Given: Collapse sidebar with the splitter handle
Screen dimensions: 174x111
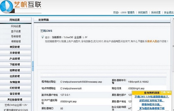Looking at the screenshot, I should (33, 66).
